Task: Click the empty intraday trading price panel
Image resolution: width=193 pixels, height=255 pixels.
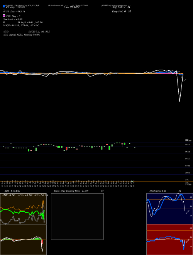Action: (x=77, y=216)
